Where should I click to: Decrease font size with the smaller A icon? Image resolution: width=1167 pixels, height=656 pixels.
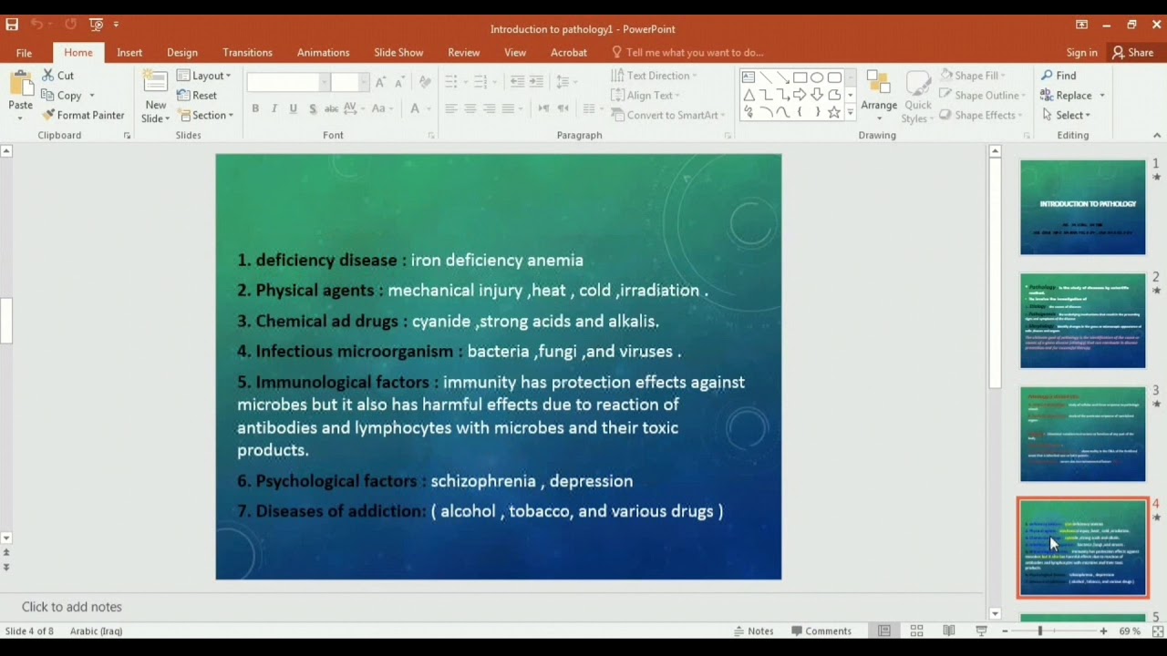click(x=401, y=82)
